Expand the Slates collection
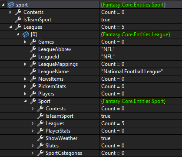This screenshot has width=182, height=157. 33,146
